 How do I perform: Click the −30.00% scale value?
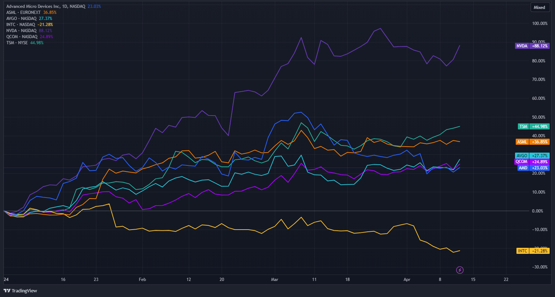point(539,267)
